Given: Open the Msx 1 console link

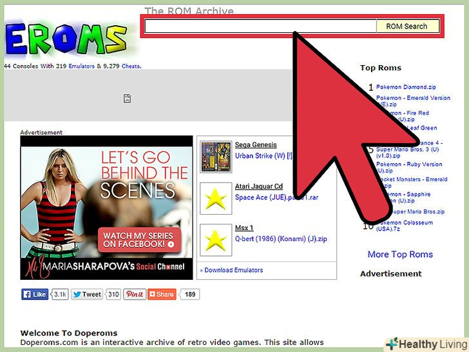Looking at the screenshot, I should (244, 228).
